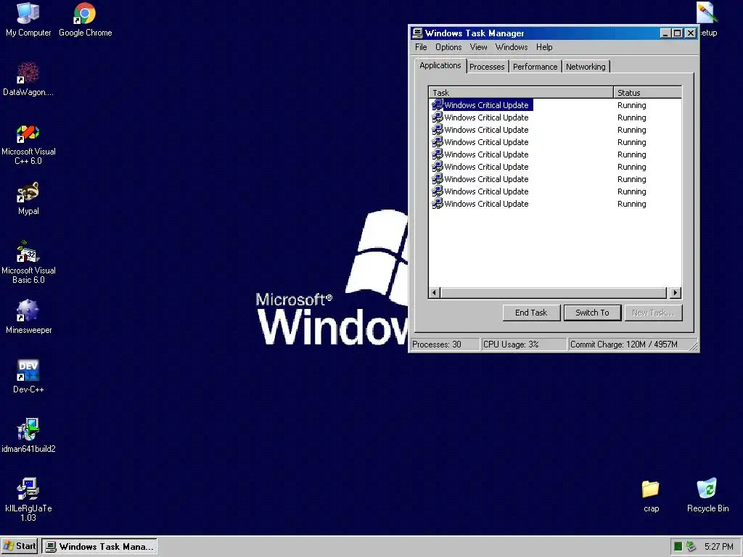Click the CPU Usage: 3% status entry
The image size is (743, 557).
(x=524, y=344)
